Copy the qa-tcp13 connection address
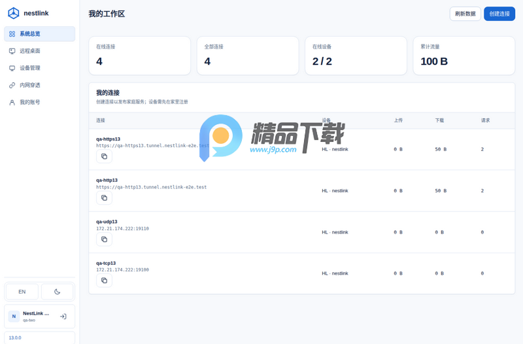 pos(104,281)
